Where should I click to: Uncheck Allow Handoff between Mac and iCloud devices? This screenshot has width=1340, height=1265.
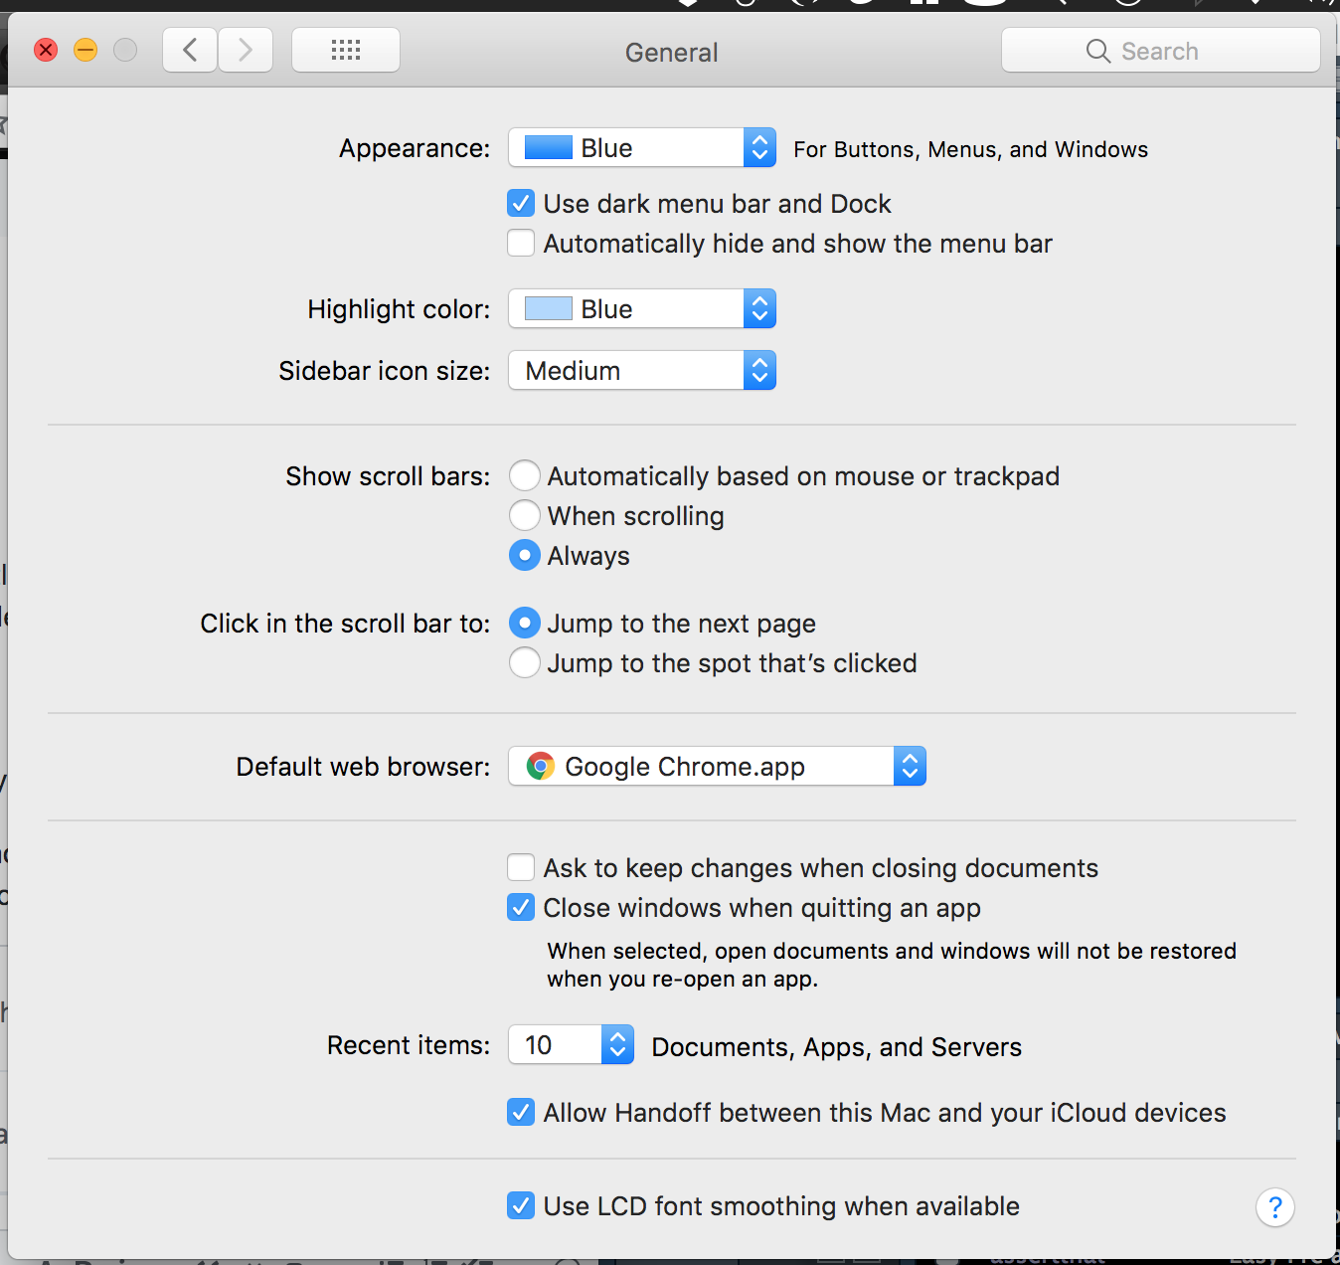tap(520, 1112)
